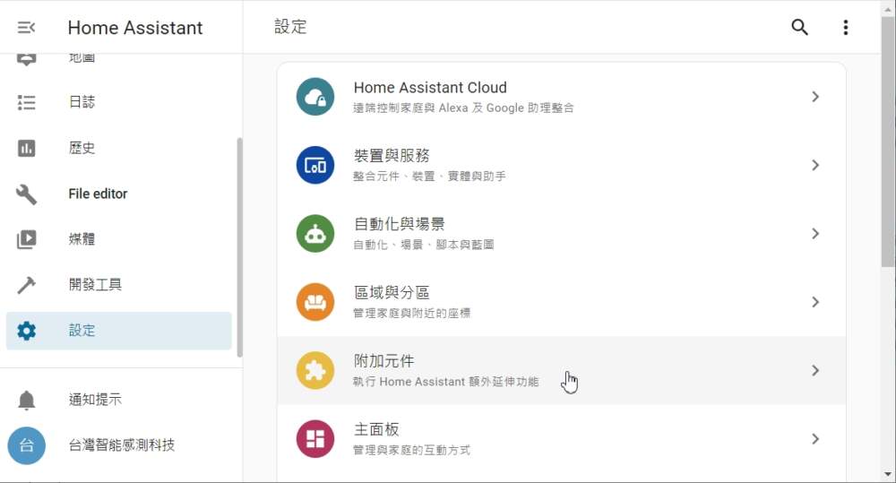896x483 pixels.
Task: Expand the 主面板 chevron arrow
Action: (x=815, y=439)
